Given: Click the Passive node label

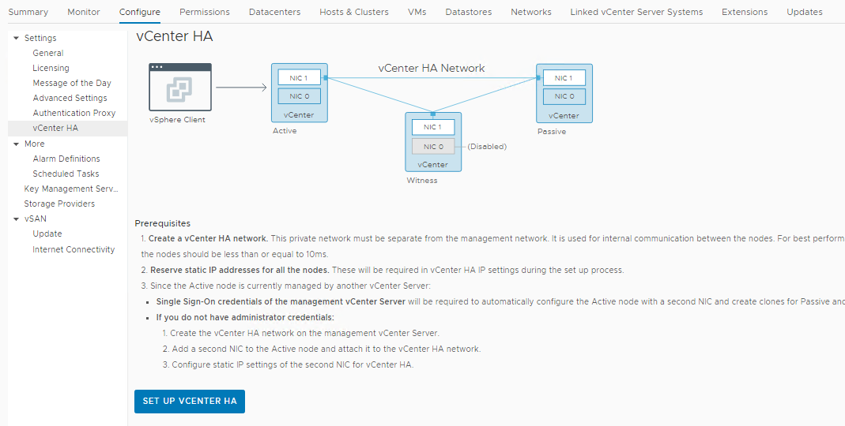Looking at the screenshot, I should (551, 131).
